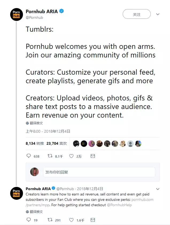Click the 关注 follow button
This screenshot has width=170, height=225.
[137, 14]
